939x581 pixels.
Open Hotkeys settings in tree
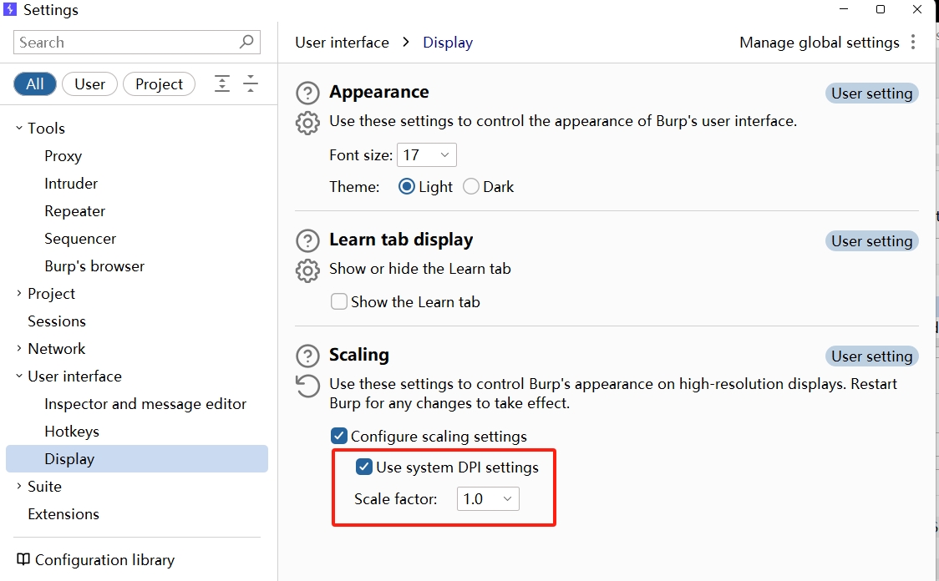click(x=72, y=432)
